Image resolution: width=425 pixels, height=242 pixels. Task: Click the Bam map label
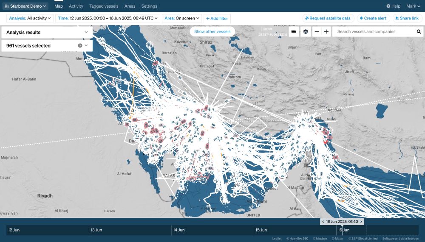click(x=366, y=58)
